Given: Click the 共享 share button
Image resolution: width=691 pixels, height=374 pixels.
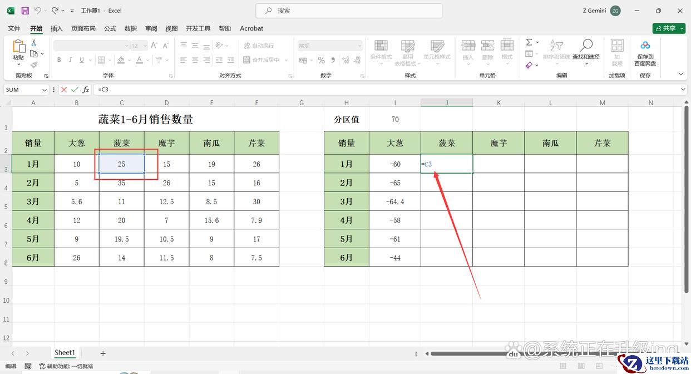Looking at the screenshot, I should click(x=669, y=28).
